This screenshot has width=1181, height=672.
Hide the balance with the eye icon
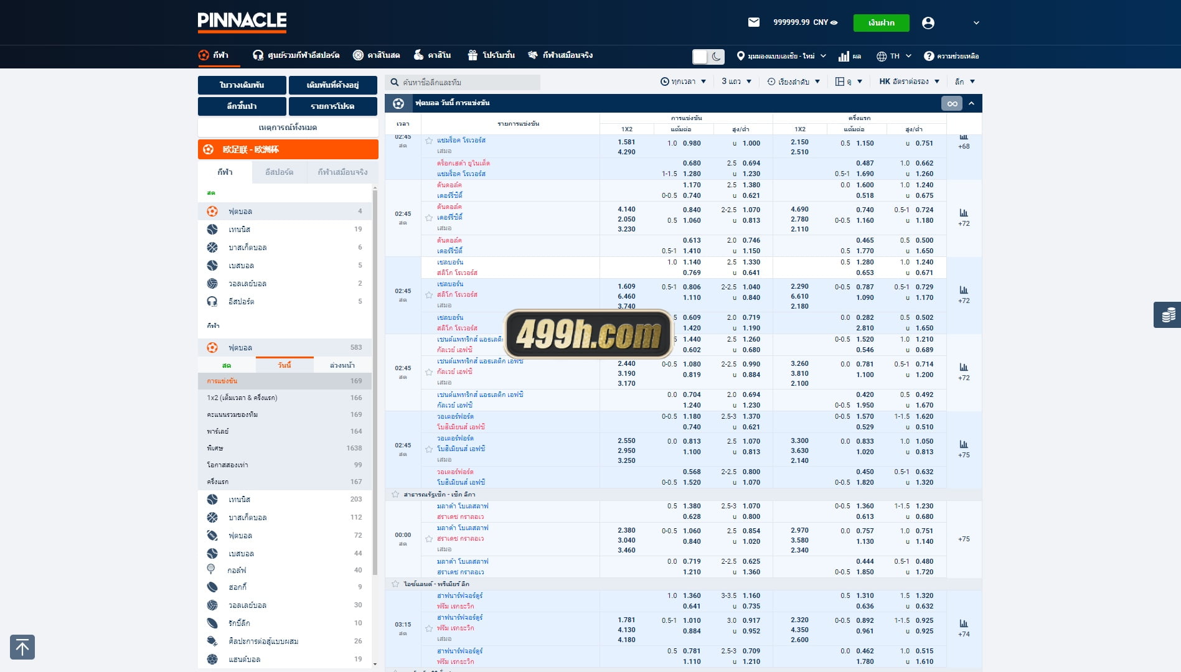coord(834,22)
